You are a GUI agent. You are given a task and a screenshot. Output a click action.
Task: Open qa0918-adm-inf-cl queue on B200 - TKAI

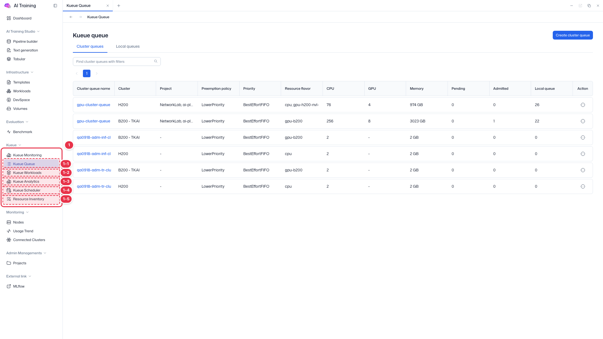(94, 137)
